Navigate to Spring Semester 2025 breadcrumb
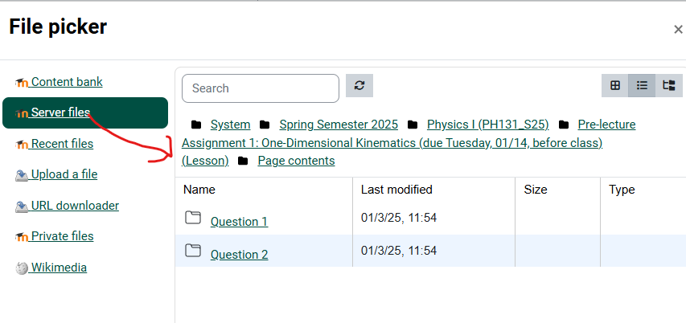 click(x=339, y=125)
